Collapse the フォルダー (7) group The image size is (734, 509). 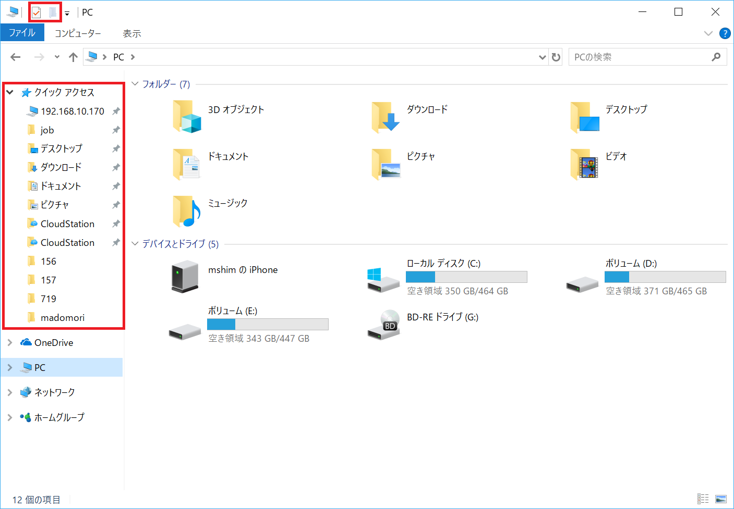(135, 84)
